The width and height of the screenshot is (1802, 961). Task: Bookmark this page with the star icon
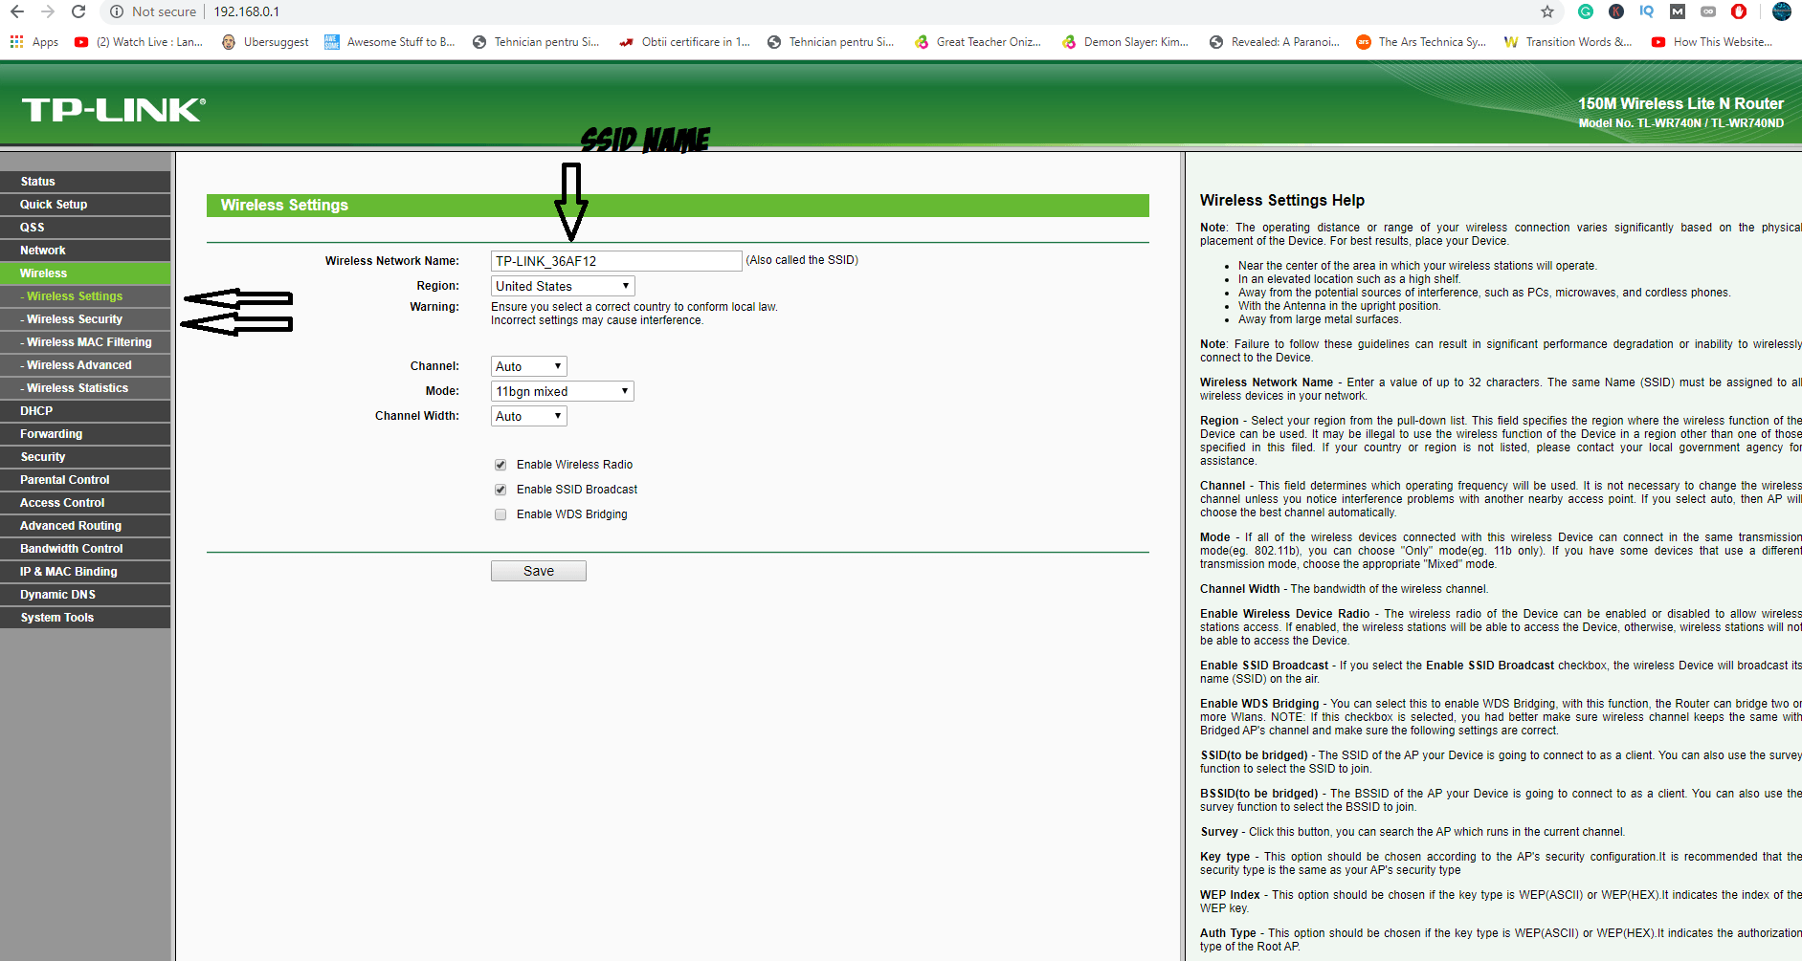(x=1547, y=11)
